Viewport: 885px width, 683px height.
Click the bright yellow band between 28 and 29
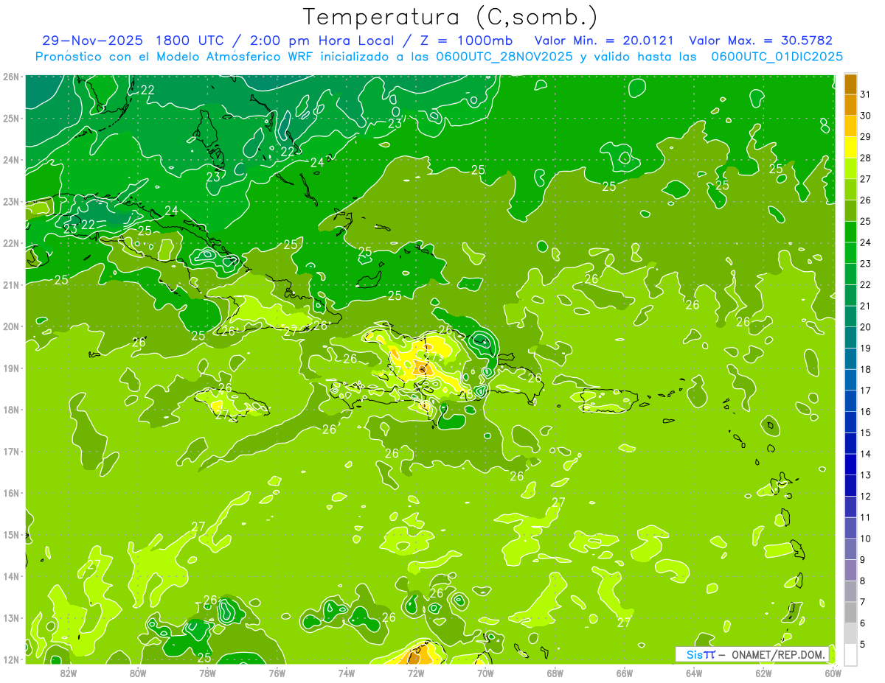pyautogui.click(x=850, y=147)
